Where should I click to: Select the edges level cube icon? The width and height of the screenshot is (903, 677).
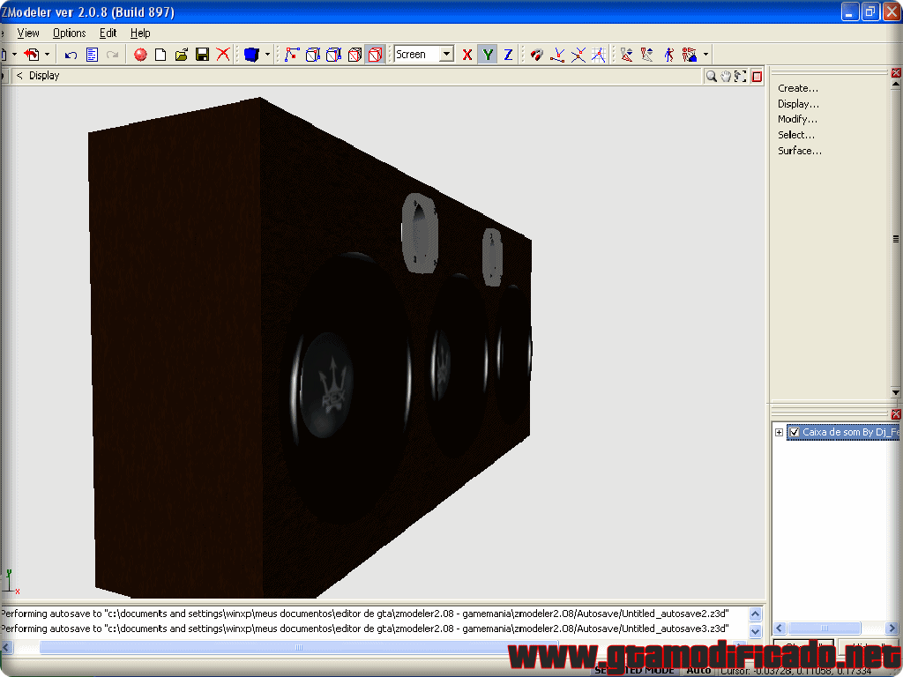pyautogui.click(x=313, y=55)
